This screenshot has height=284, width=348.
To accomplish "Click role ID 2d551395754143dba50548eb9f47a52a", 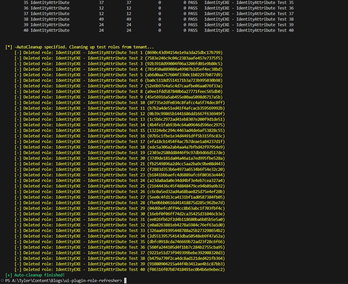I will pyautogui.click(x=186, y=236).
